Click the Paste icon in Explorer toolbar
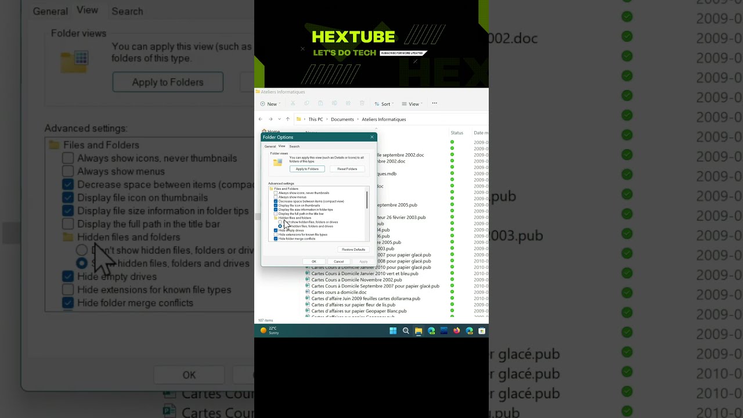Image resolution: width=743 pixels, height=418 pixels. click(x=320, y=103)
